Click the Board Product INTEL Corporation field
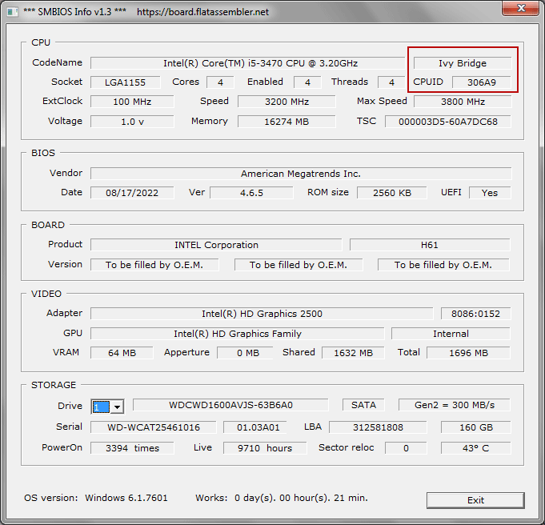Screen dimensions: 545x525 point(216,245)
